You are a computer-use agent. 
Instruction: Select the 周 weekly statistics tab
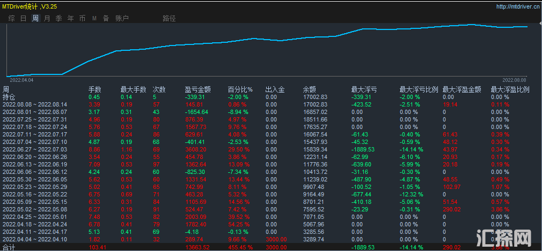(x=35, y=18)
